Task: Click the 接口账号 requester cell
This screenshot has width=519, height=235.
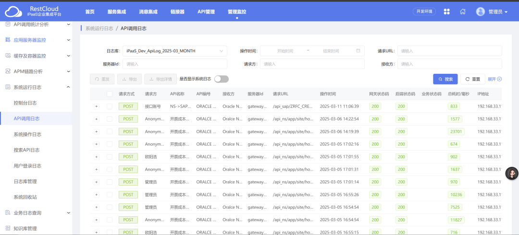Action: [x=153, y=106]
